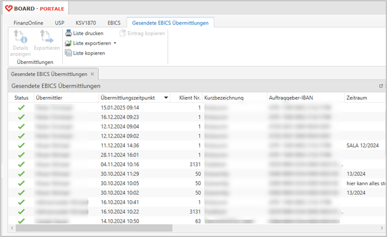Open the KSV1870 tab
The image size is (387, 237).
(x=86, y=23)
